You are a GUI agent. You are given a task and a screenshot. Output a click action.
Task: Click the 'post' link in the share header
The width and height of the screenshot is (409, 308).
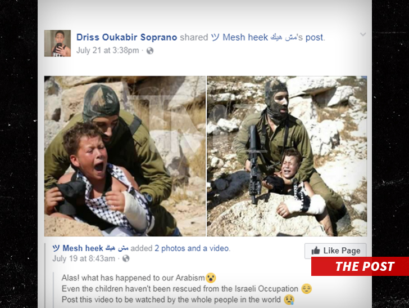(x=314, y=38)
